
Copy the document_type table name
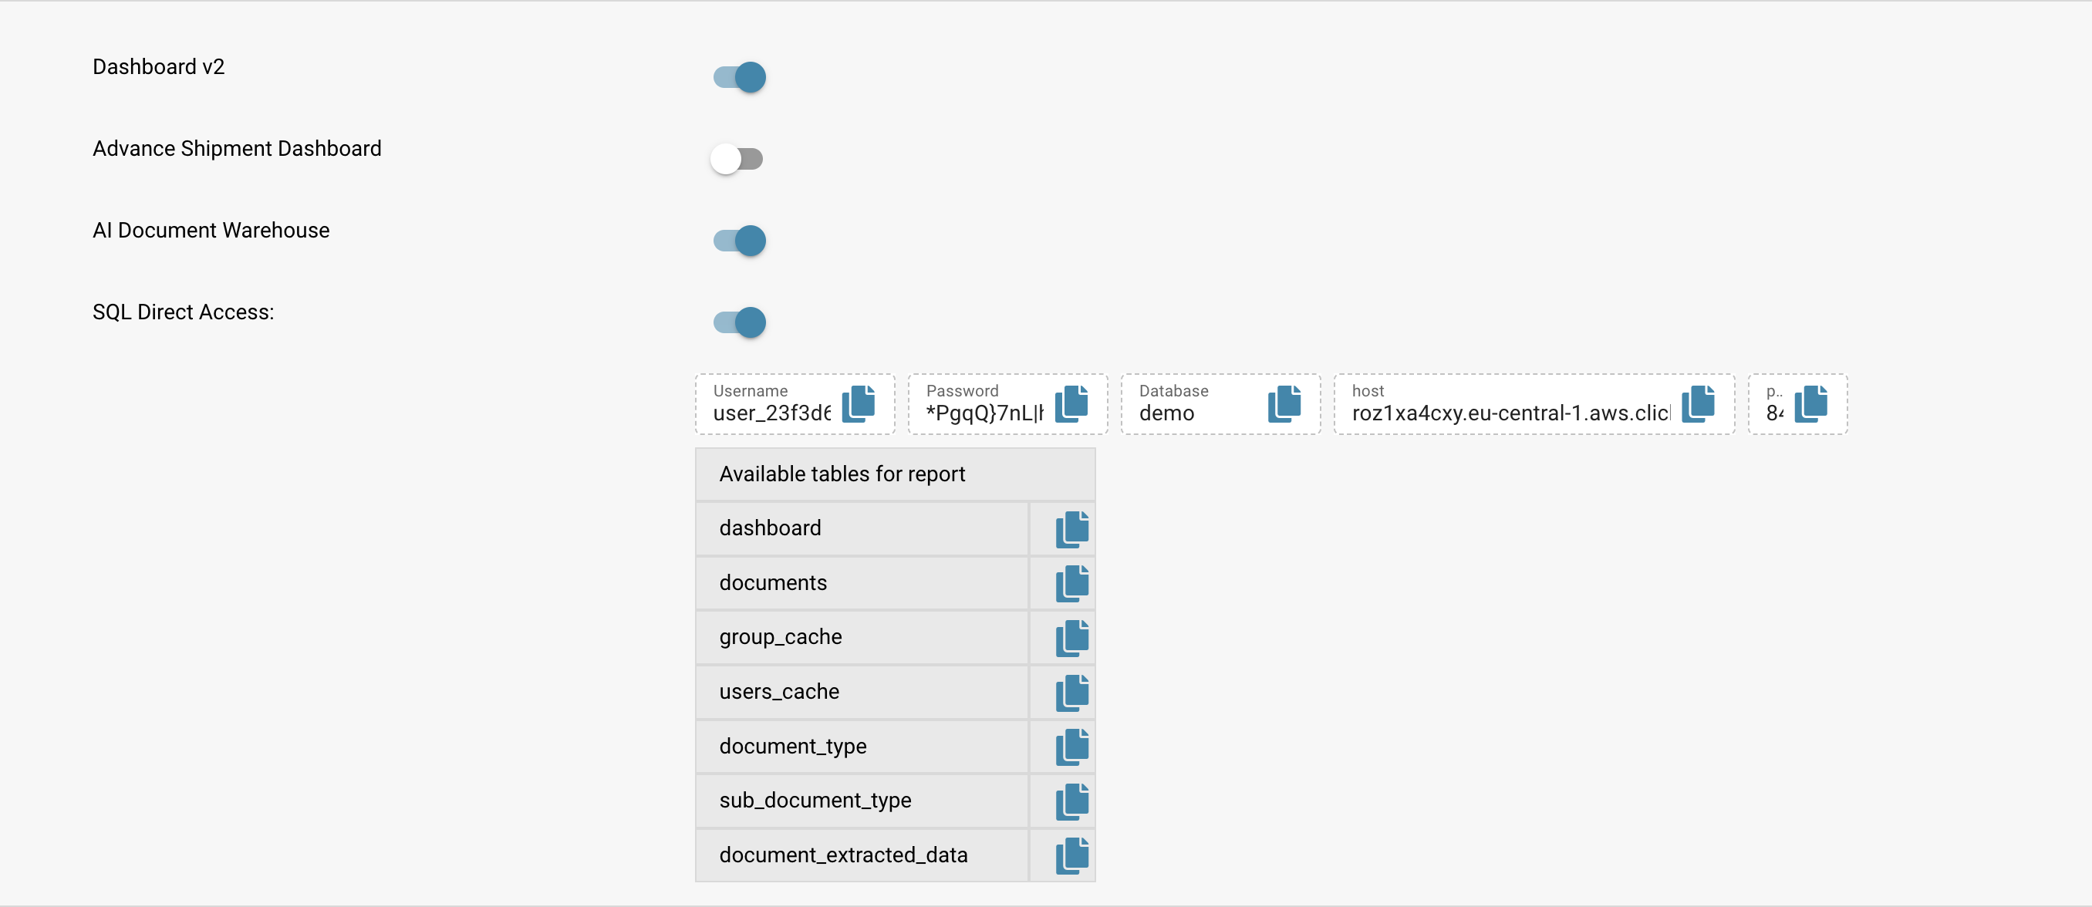[1071, 747]
